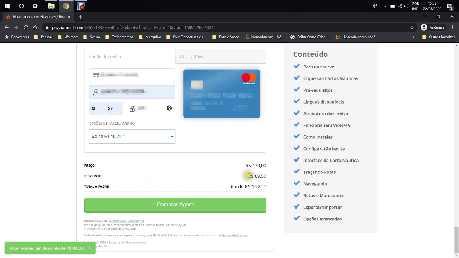Open Saiba Como Criar bookmark
Viewport: 459px width, 258px height.
pyautogui.click(x=311, y=37)
